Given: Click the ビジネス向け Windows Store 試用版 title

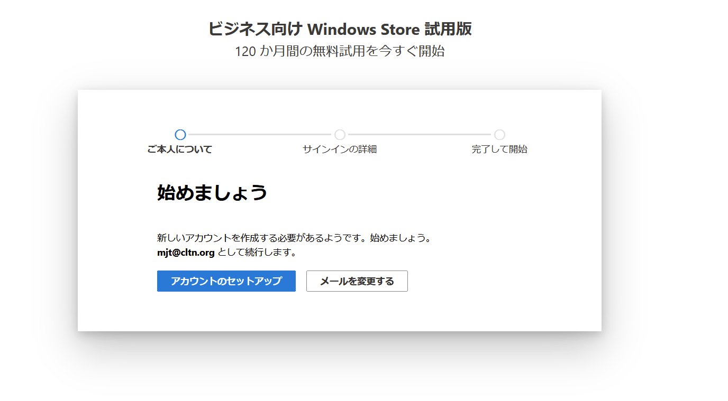Looking at the screenshot, I should pyautogui.click(x=340, y=29).
